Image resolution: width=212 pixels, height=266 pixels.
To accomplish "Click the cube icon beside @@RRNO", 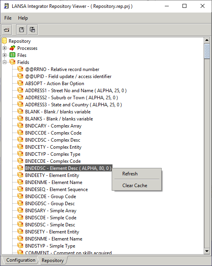I will pyautogui.click(x=20, y=69).
